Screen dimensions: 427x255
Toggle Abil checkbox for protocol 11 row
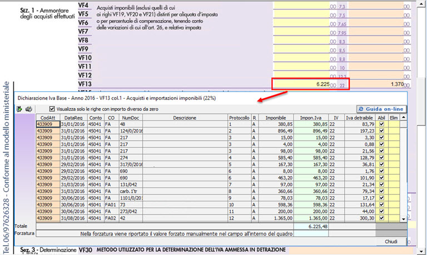tap(381, 211)
